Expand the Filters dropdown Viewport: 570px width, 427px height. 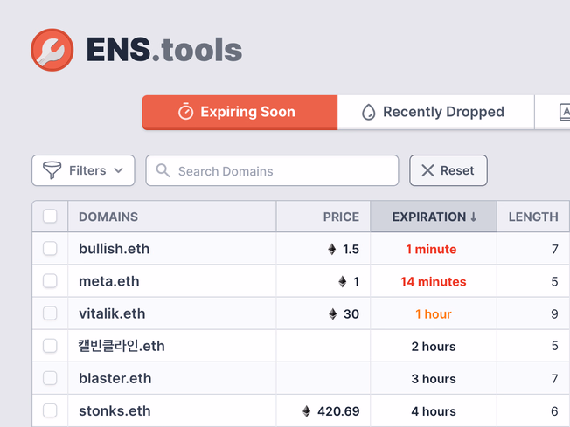pyautogui.click(x=83, y=170)
